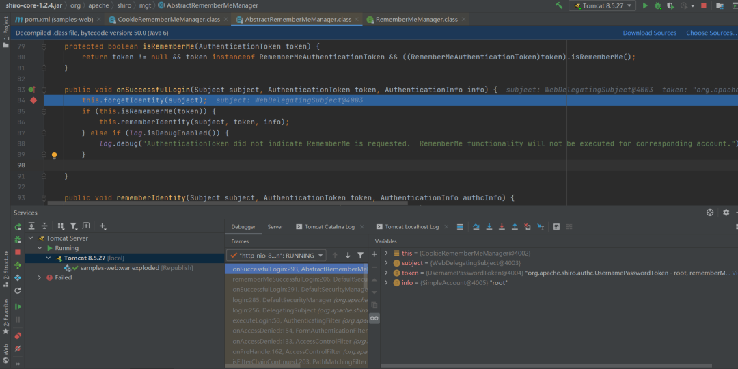The height and width of the screenshot is (369, 738).
Task: Stop the running process with red square
Action: click(x=704, y=5)
